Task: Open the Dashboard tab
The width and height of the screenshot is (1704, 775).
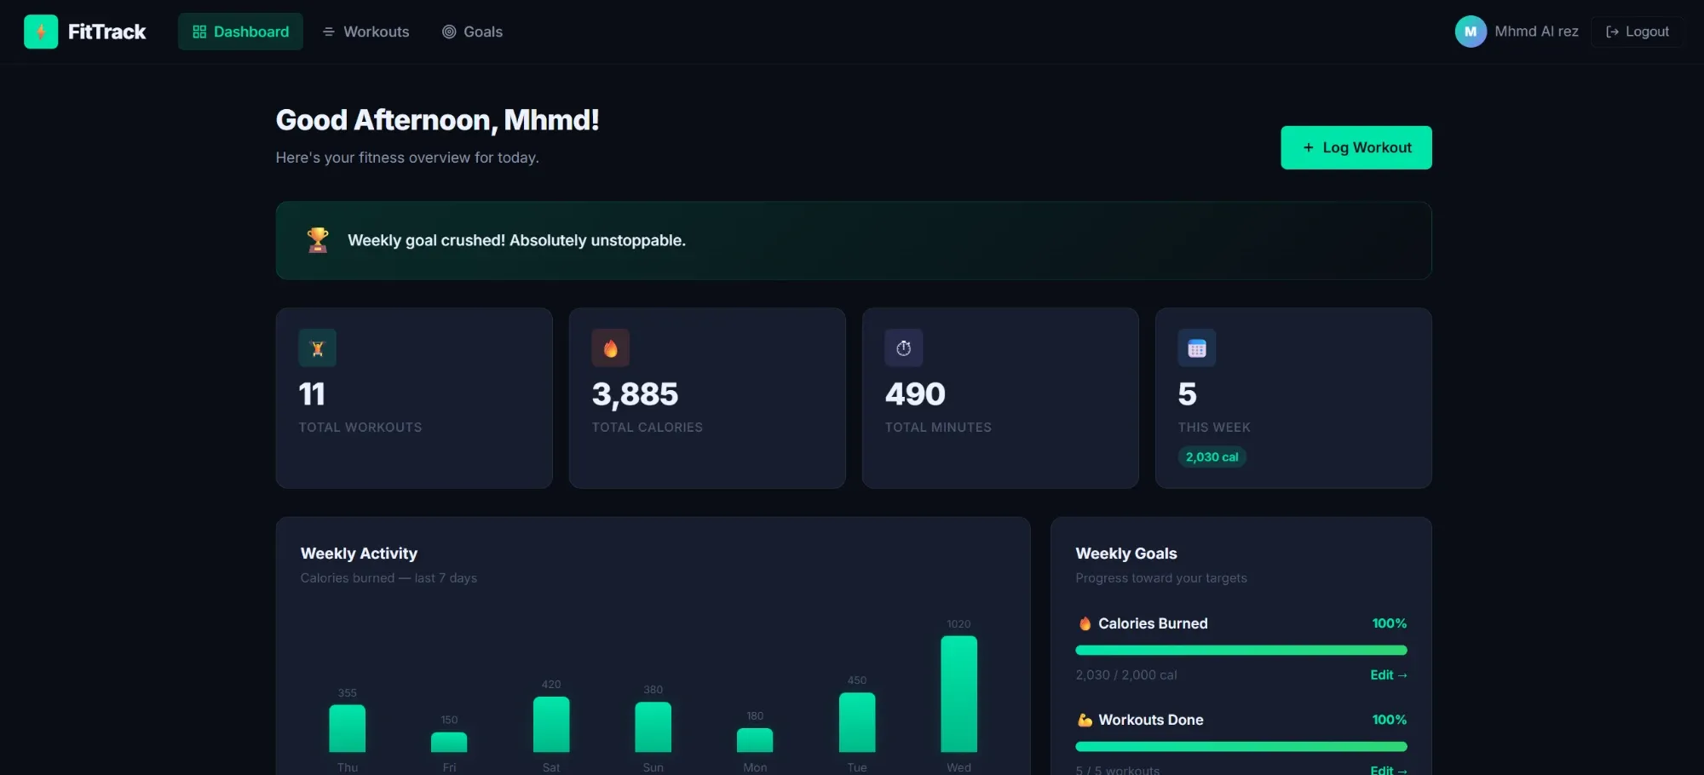Action: pos(240,32)
